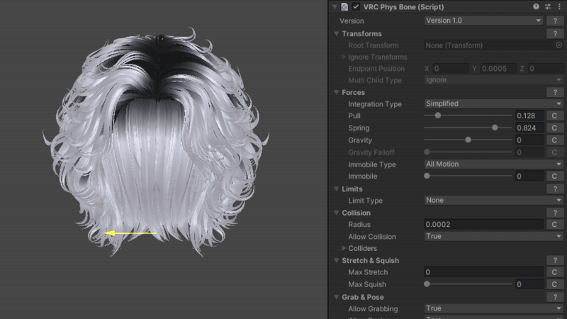Image resolution: width=567 pixels, height=319 pixels.
Task: Open the Integration Type dropdown
Action: click(493, 103)
